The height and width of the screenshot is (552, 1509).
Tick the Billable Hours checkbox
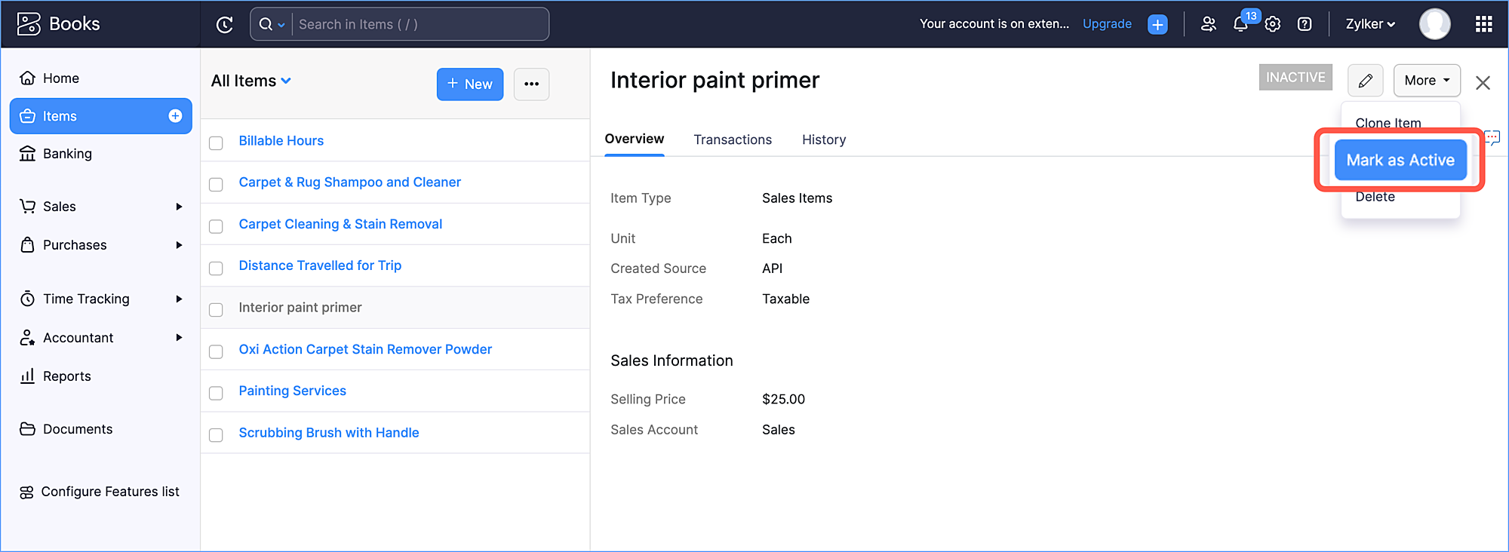pyautogui.click(x=216, y=143)
